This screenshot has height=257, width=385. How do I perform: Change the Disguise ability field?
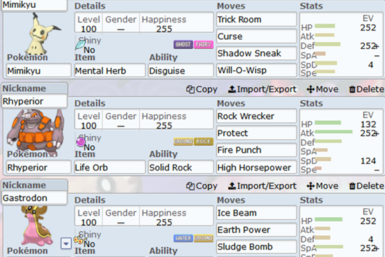[181, 71]
